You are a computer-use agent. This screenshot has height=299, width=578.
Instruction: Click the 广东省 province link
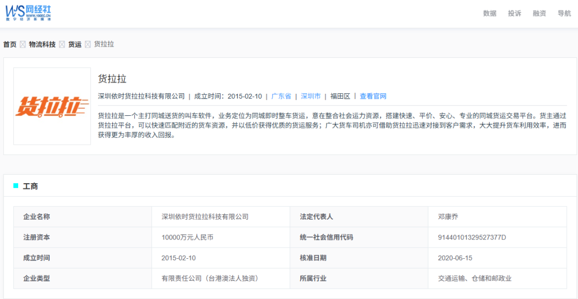pyautogui.click(x=281, y=96)
